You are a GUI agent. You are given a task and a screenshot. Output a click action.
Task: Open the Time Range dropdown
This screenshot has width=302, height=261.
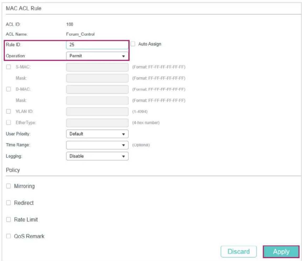click(97, 145)
